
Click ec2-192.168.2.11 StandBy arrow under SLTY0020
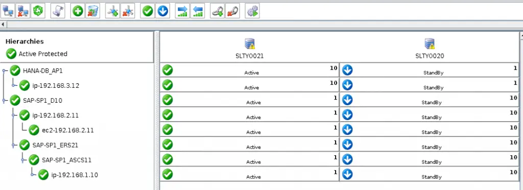tap(347, 130)
